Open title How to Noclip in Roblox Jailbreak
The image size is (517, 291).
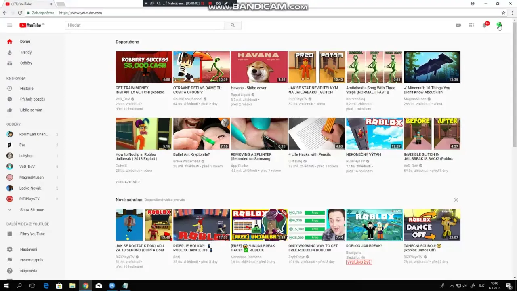[136, 157]
